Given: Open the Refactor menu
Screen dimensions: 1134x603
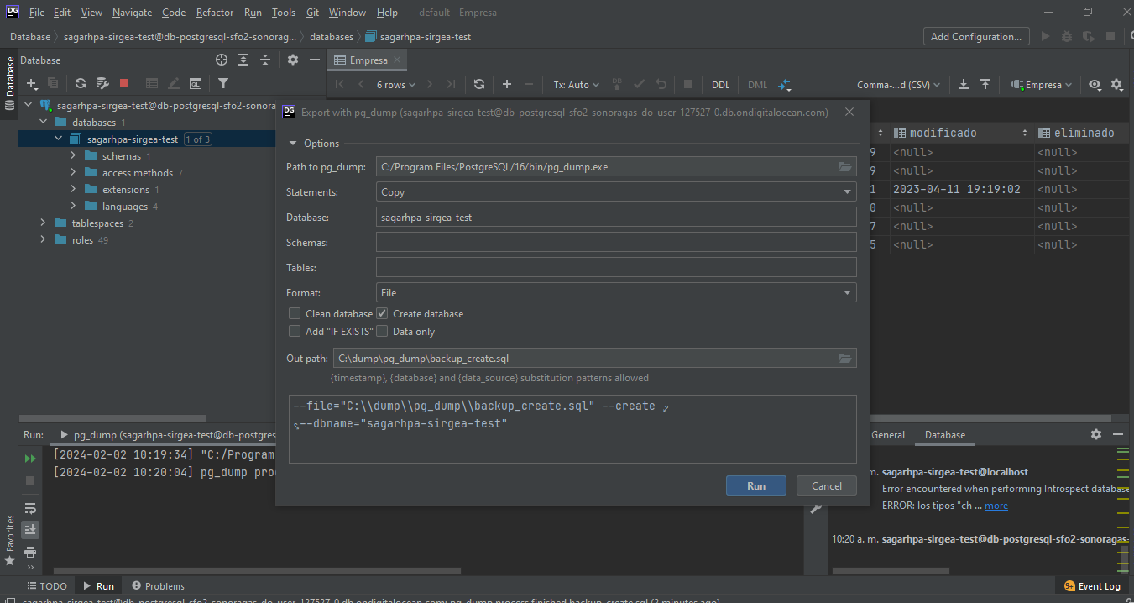Looking at the screenshot, I should click(x=215, y=13).
